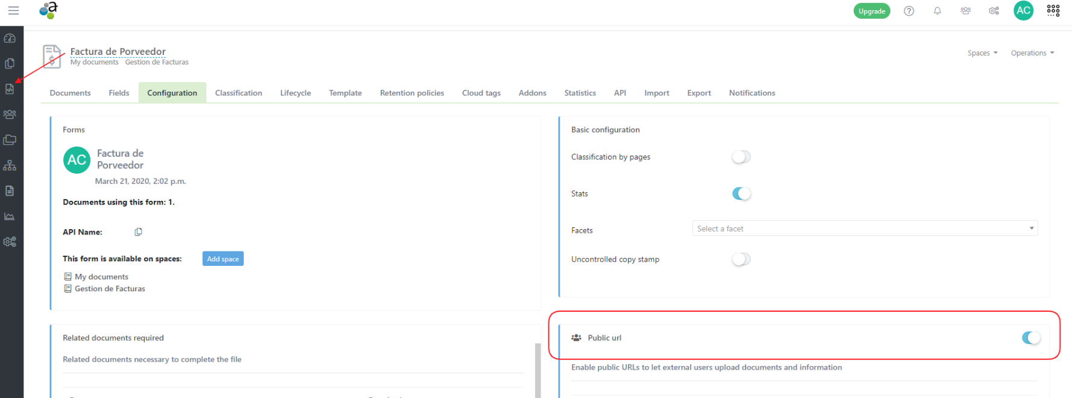Click the help question mark icon
This screenshot has height=398, width=1072.
[909, 11]
